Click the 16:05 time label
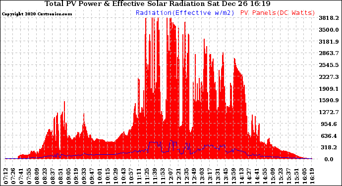 (304, 176)
